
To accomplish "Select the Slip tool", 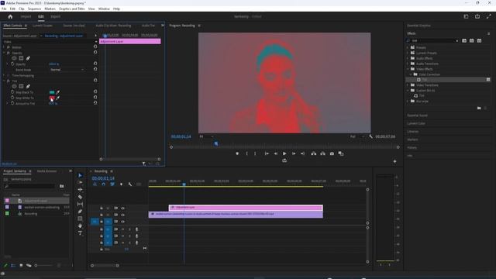I will tap(80, 204).
